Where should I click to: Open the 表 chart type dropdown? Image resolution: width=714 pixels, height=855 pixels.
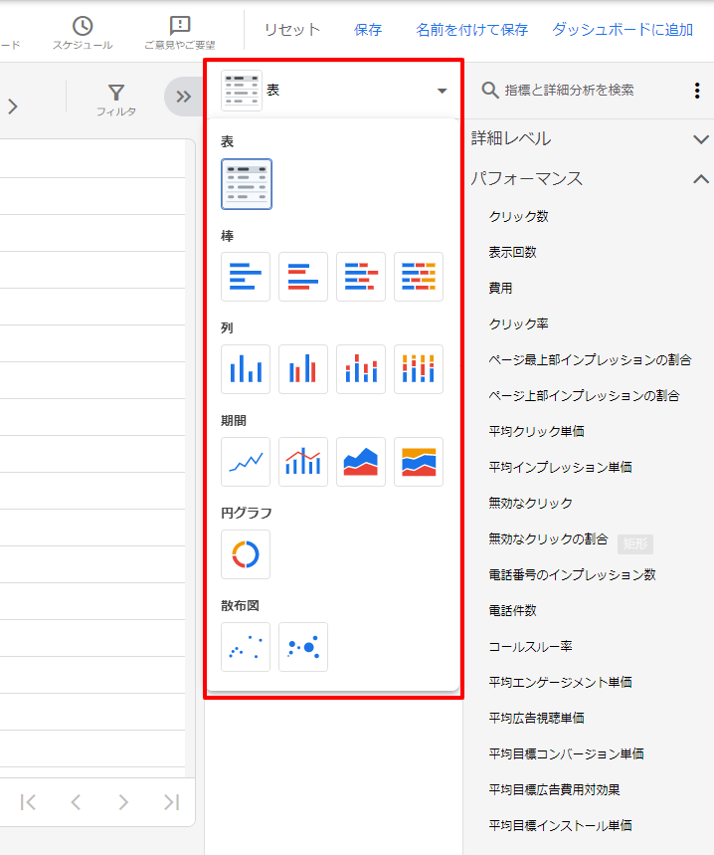(x=334, y=91)
